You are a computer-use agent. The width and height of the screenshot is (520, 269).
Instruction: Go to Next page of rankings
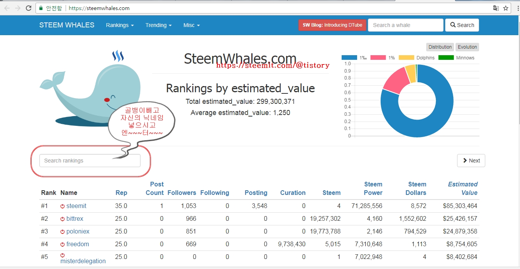471,161
